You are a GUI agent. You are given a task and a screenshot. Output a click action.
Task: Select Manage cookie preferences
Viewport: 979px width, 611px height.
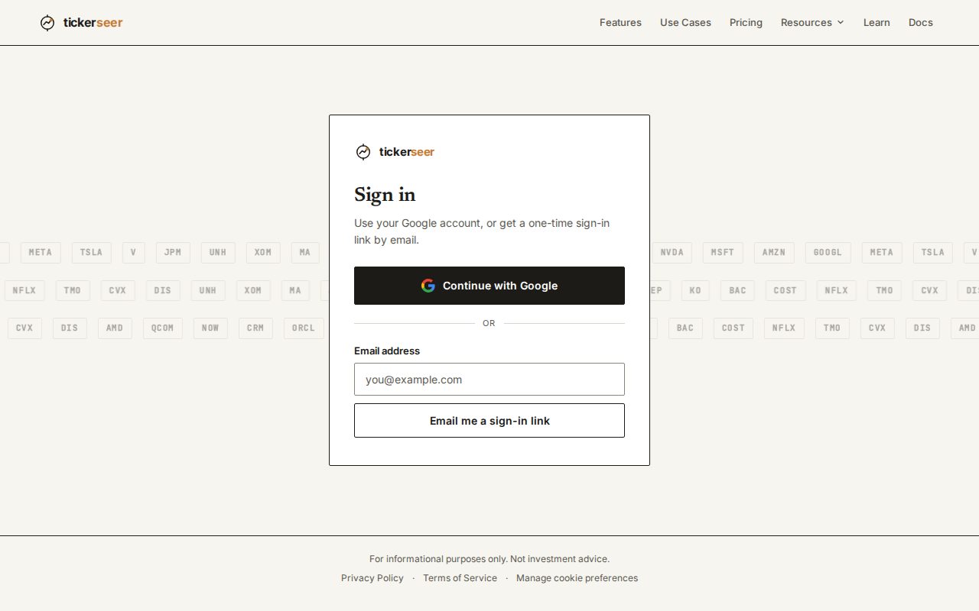click(x=577, y=578)
